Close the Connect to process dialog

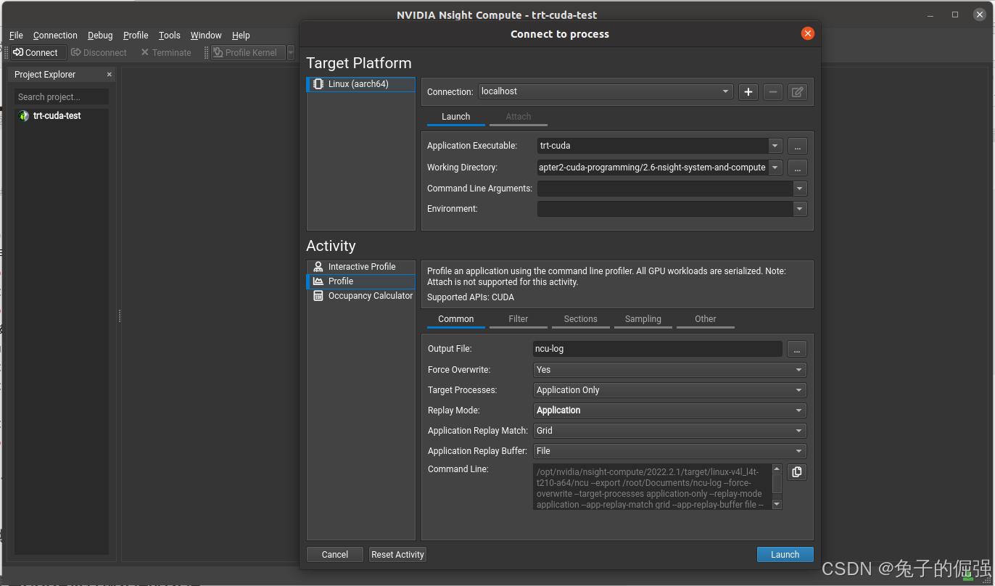[x=807, y=33]
